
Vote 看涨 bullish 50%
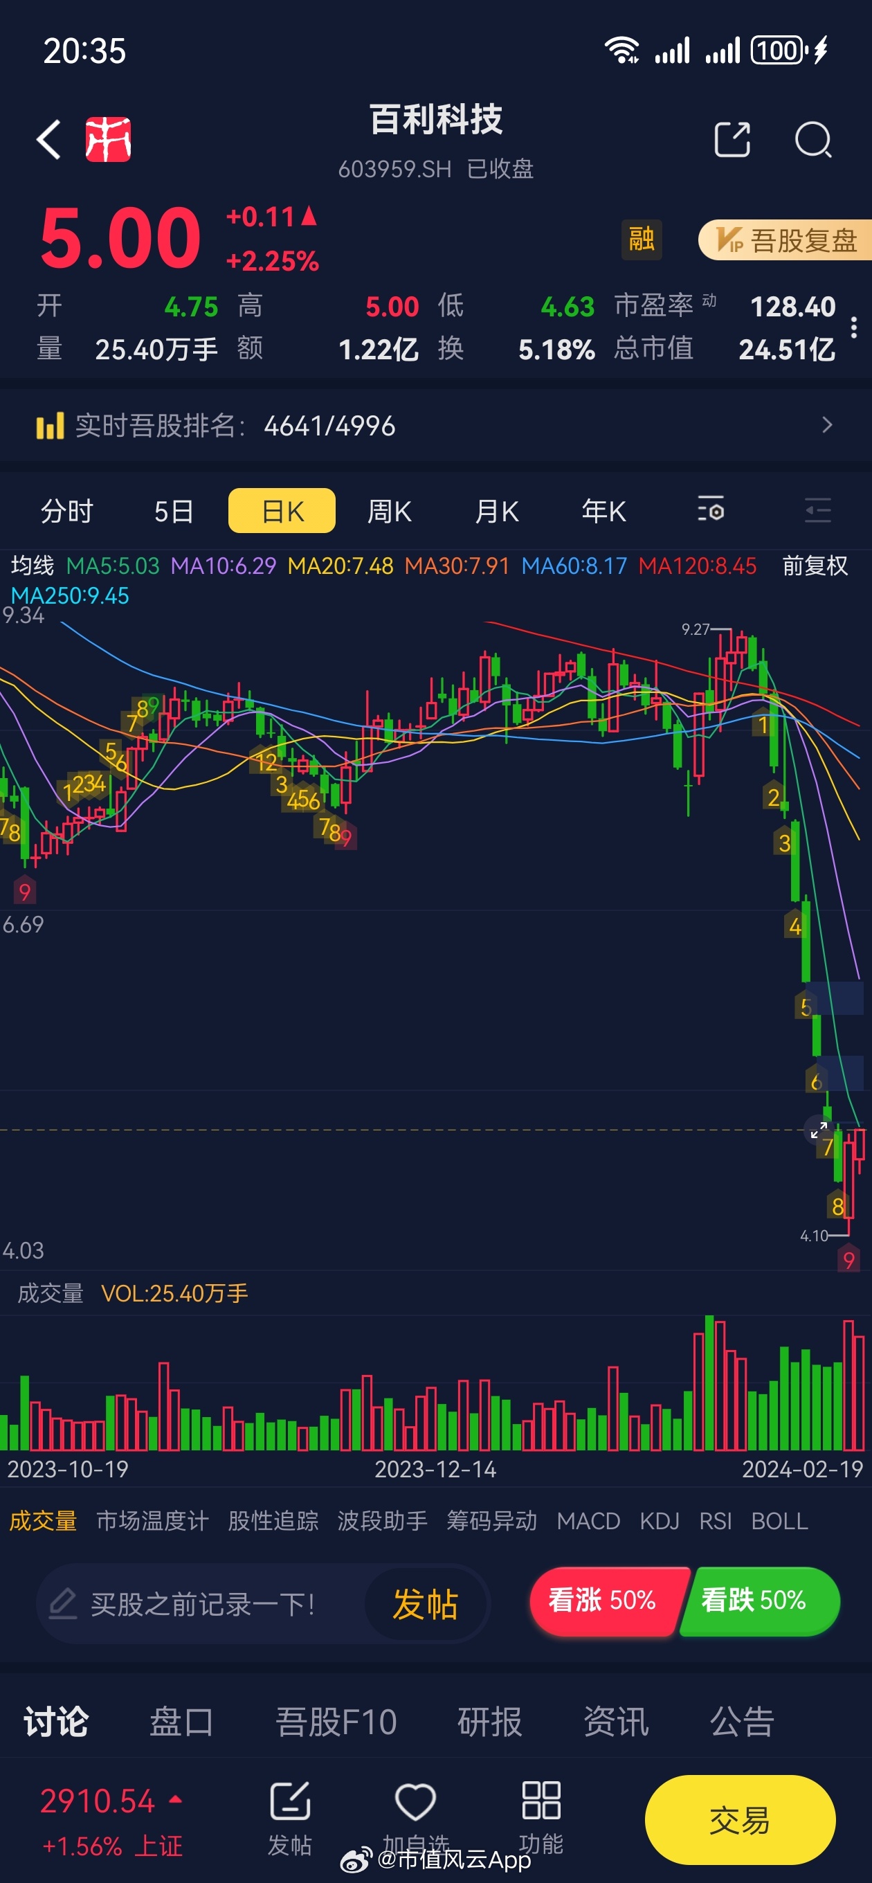[603, 1600]
